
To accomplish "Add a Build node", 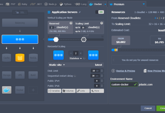I will click(33, 75).
